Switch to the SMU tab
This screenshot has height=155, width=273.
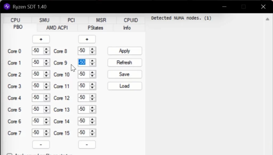coord(44,20)
